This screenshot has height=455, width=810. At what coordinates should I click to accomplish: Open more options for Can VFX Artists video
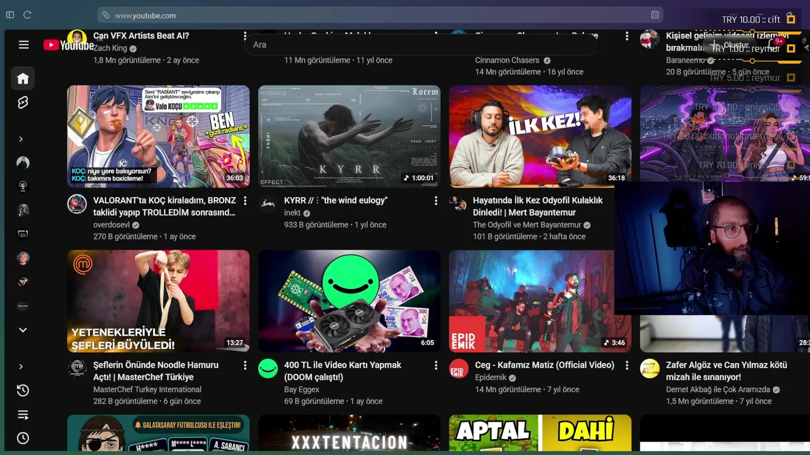(245, 36)
